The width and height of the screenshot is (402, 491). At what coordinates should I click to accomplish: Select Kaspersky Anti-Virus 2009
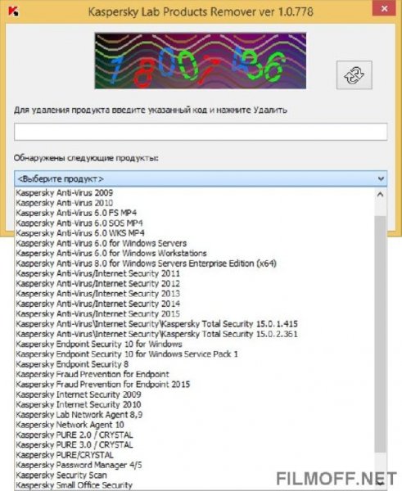point(195,193)
